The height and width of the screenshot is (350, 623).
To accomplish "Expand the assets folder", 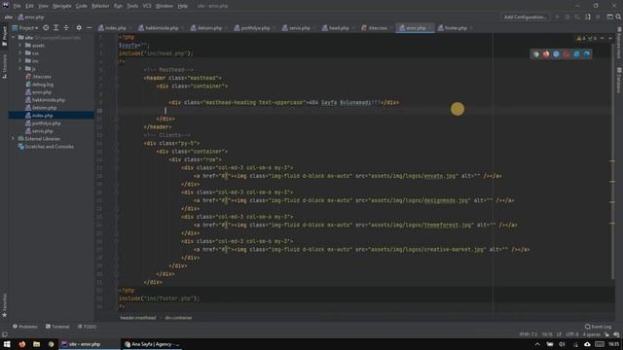I will (20, 46).
